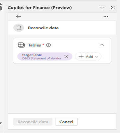Click the Reconcile data database icon
This screenshot has width=120, height=133.
19,28
